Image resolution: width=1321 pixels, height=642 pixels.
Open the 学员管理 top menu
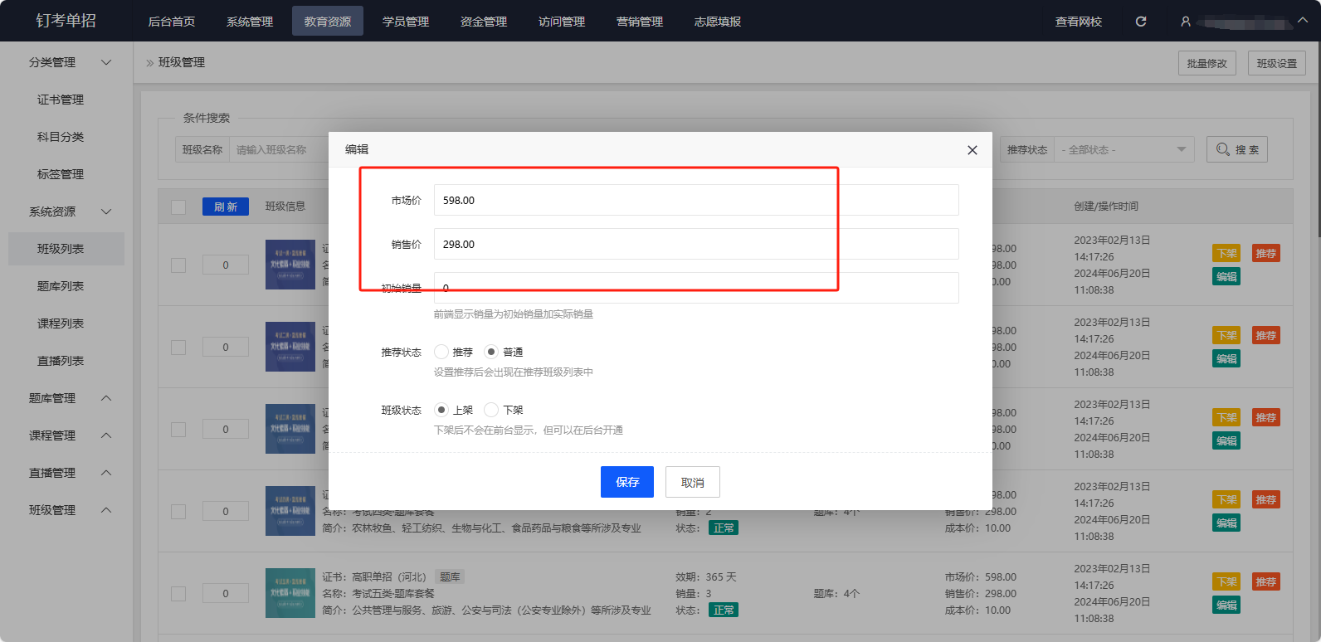406,22
